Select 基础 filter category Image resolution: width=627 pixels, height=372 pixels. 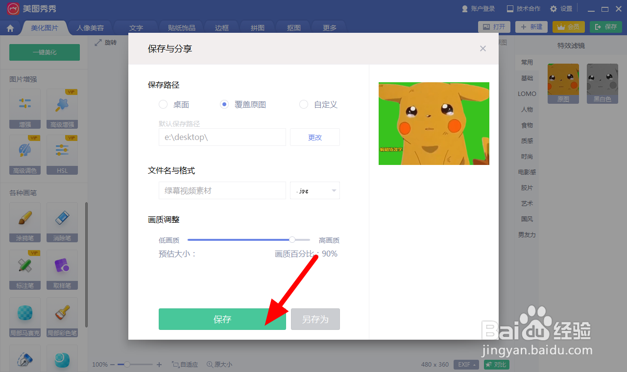click(x=527, y=78)
